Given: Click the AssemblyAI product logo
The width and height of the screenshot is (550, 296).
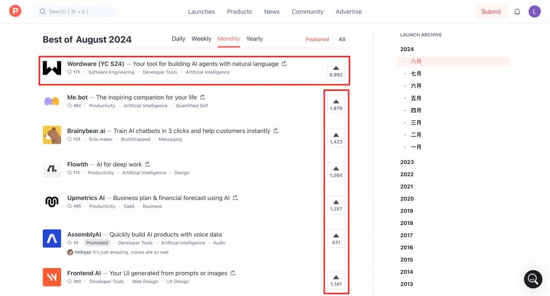Looking at the screenshot, I should coord(52,239).
